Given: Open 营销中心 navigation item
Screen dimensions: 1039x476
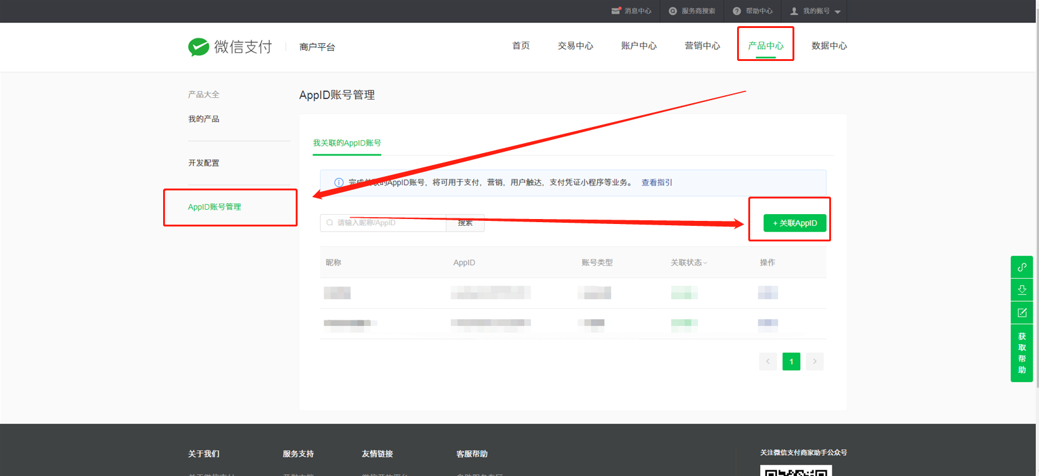Looking at the screenshot, I should tap(702, 45).
